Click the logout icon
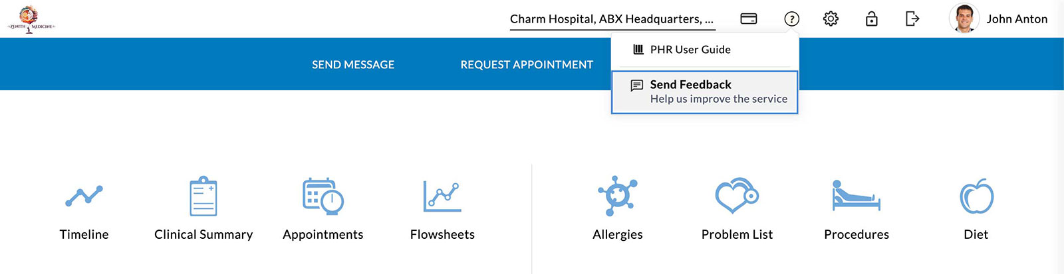 [912, 19]
